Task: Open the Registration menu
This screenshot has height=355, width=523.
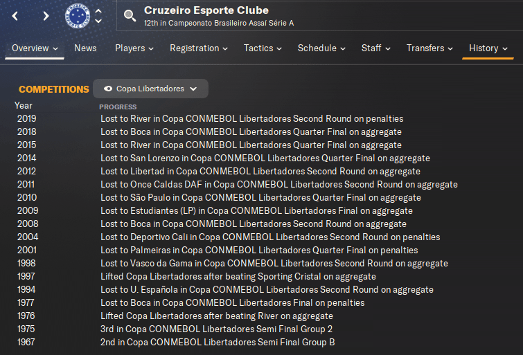Action: coord(198,48)
